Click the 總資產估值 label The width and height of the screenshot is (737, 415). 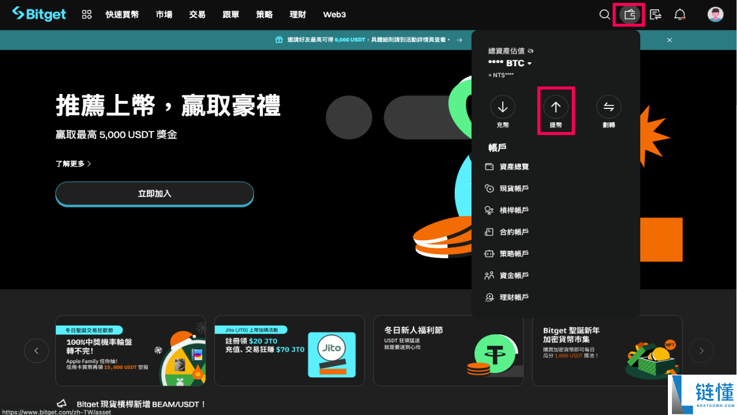point(506,51)
